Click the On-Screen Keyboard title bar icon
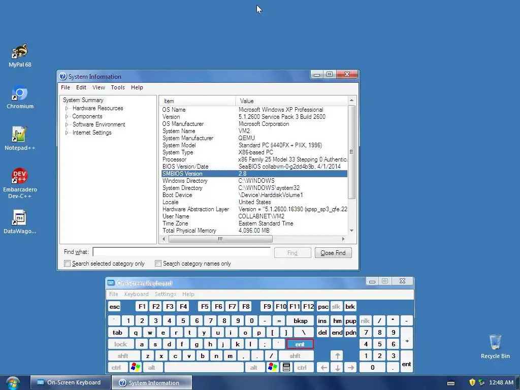 coord(111,283)
